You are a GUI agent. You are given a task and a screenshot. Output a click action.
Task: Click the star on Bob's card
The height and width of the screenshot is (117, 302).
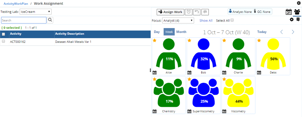[189, 40]
